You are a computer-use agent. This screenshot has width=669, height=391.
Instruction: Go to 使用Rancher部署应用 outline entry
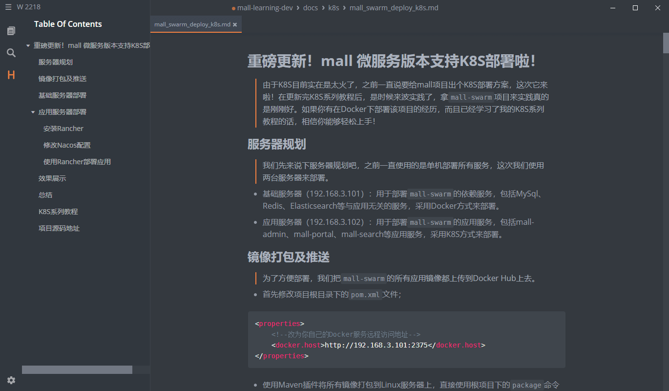point(77,162)
